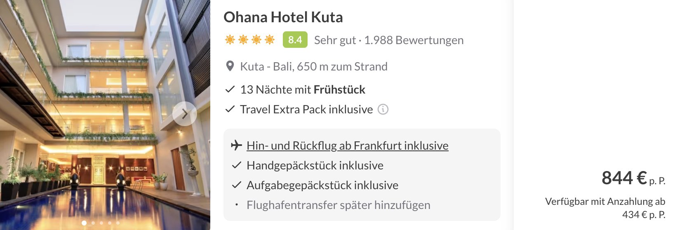The height and width of the screenshot is (230, 677).
Task: Jump to the second photo carousel dot
Action: 93,223
